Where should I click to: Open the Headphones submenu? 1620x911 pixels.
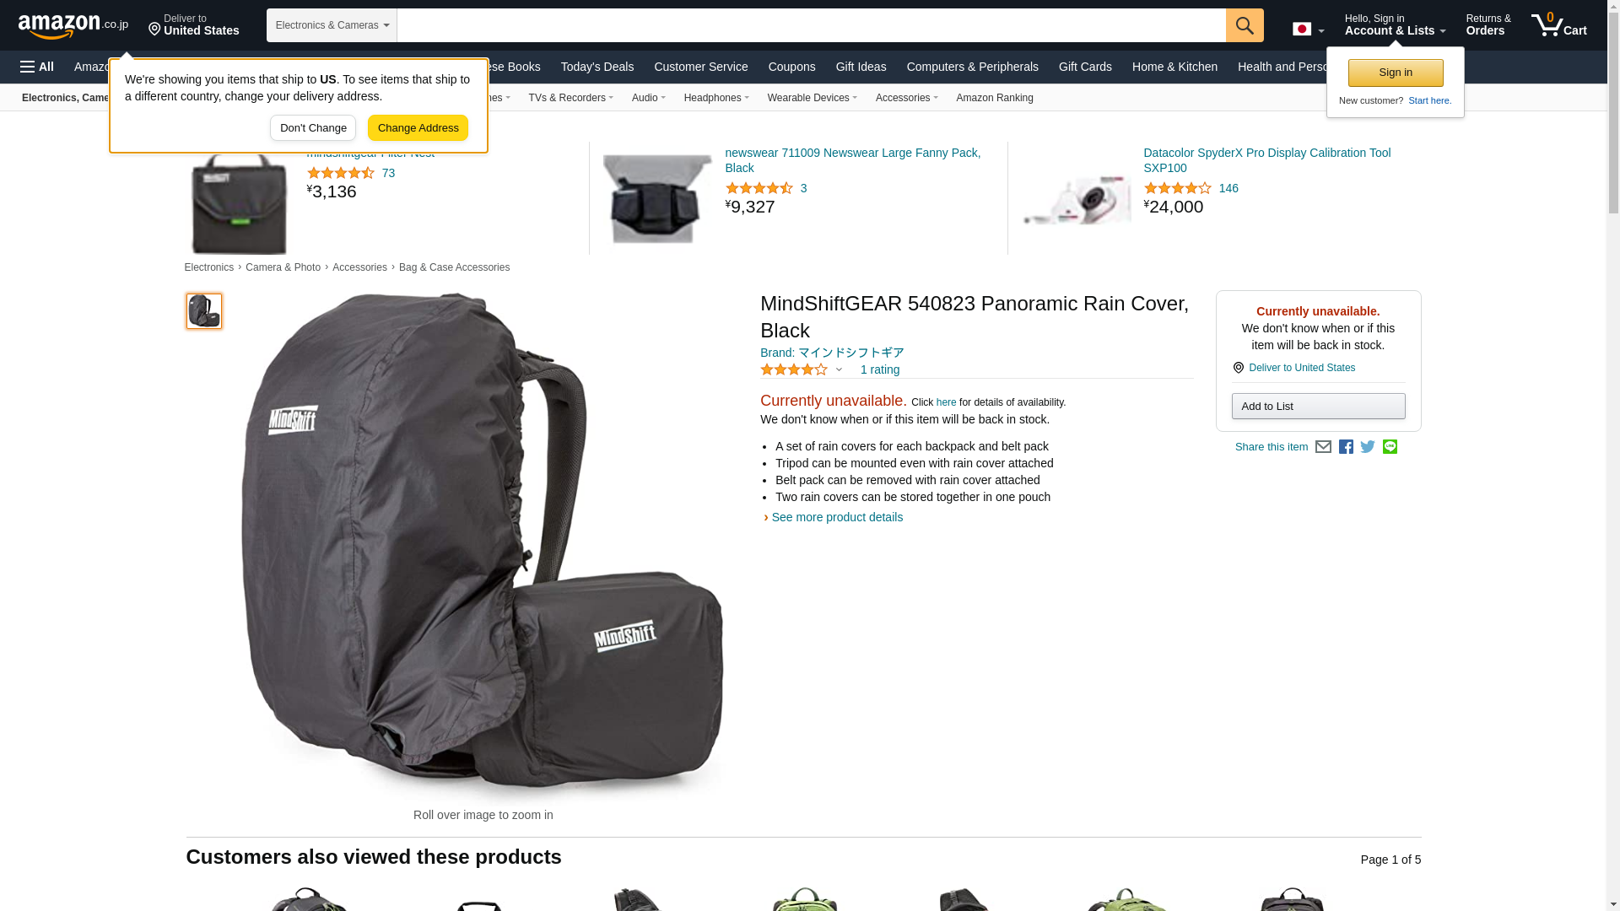(715, 98)
